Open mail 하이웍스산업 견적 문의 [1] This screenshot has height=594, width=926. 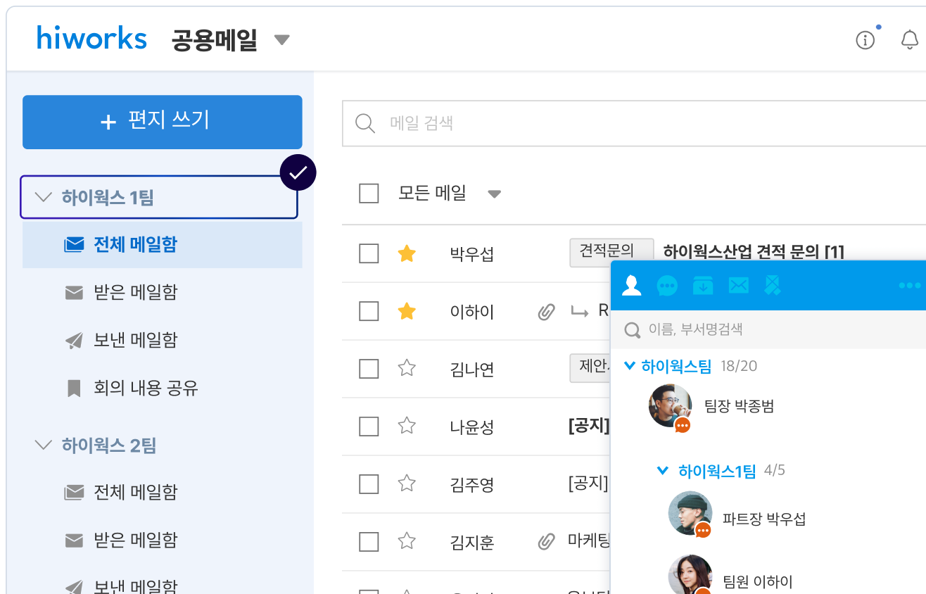(x=754, y=251)
